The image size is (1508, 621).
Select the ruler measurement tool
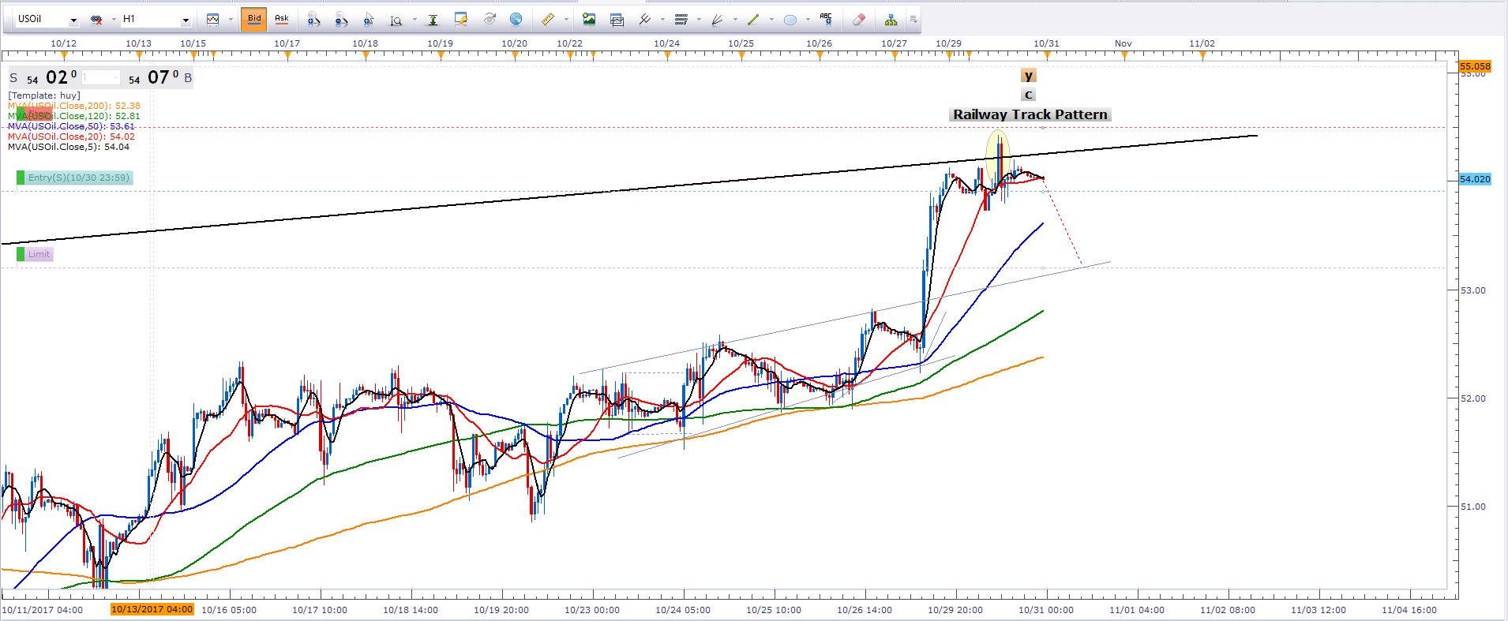click(x=548, y=20)
